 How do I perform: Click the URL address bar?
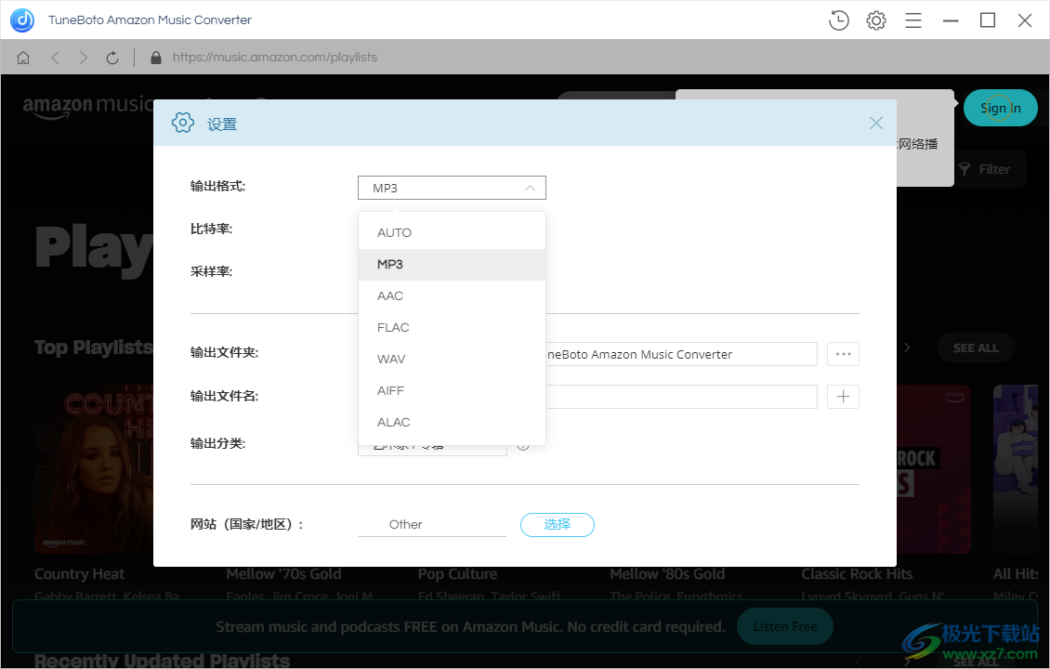click(274, 58)
